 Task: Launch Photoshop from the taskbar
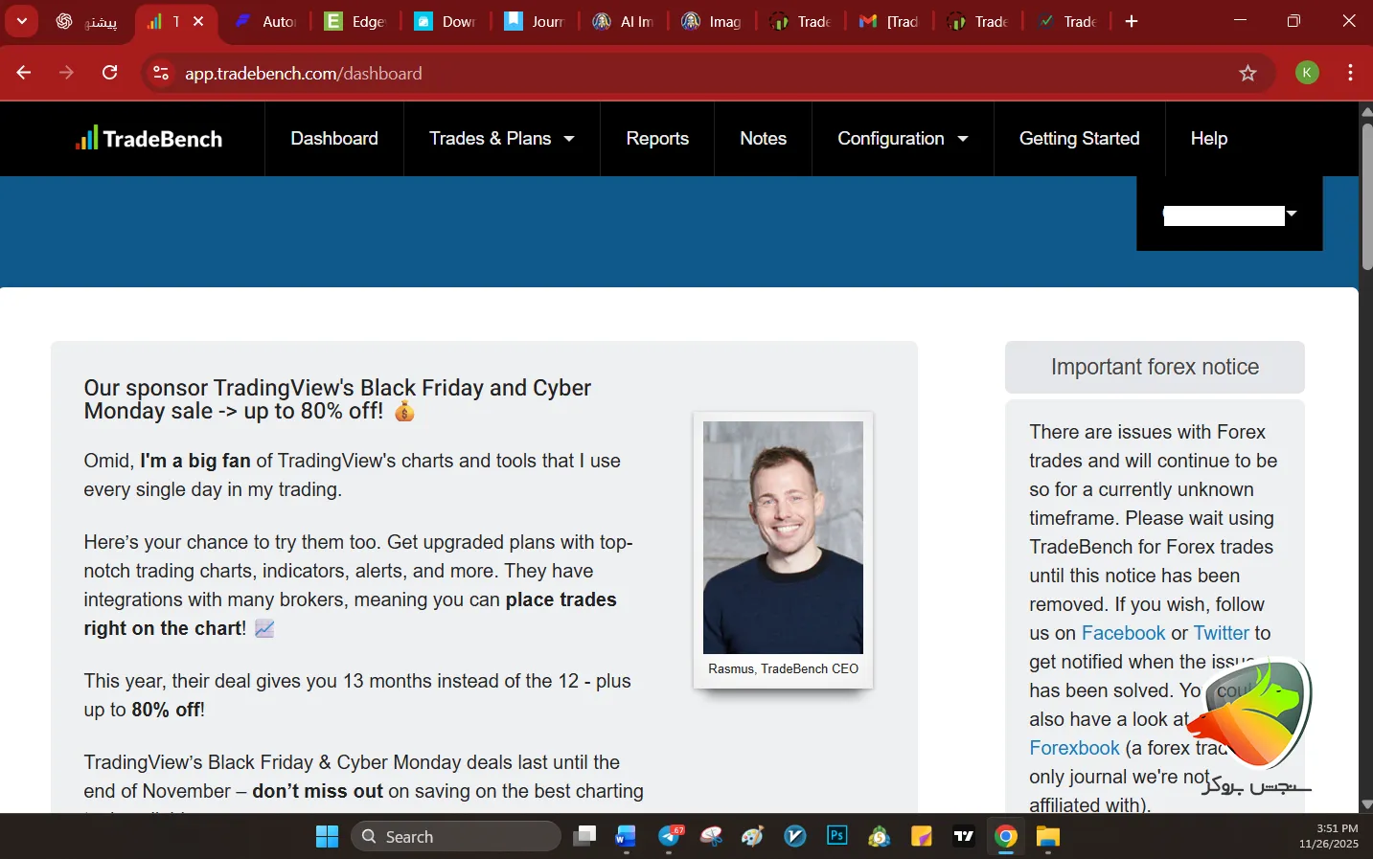pos(837,836)
